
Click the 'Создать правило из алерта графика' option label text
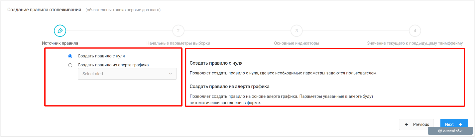click(x=113, y=65)
